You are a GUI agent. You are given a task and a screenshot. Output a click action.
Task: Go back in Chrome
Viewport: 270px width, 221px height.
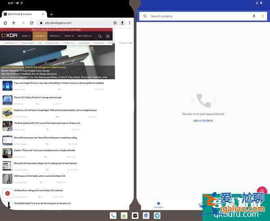(x=14, y=23)
